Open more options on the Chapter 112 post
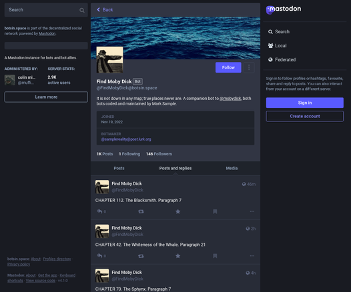The width and height of the screenshot is (351, 292). click(x=252, y=211)
